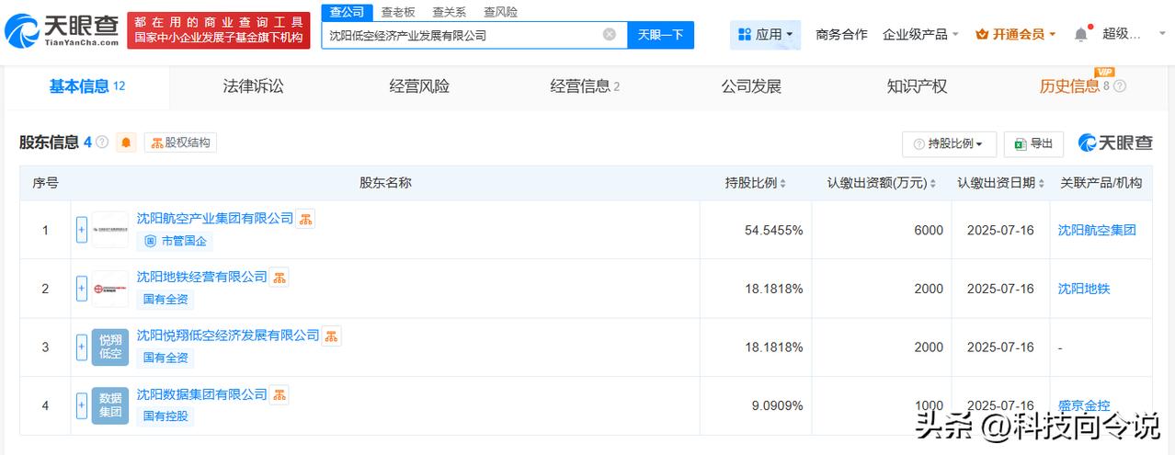
Task: Open shareholder link 沈阳悦翔低空经济发展有限公司
Action: (x=228, y=336)
